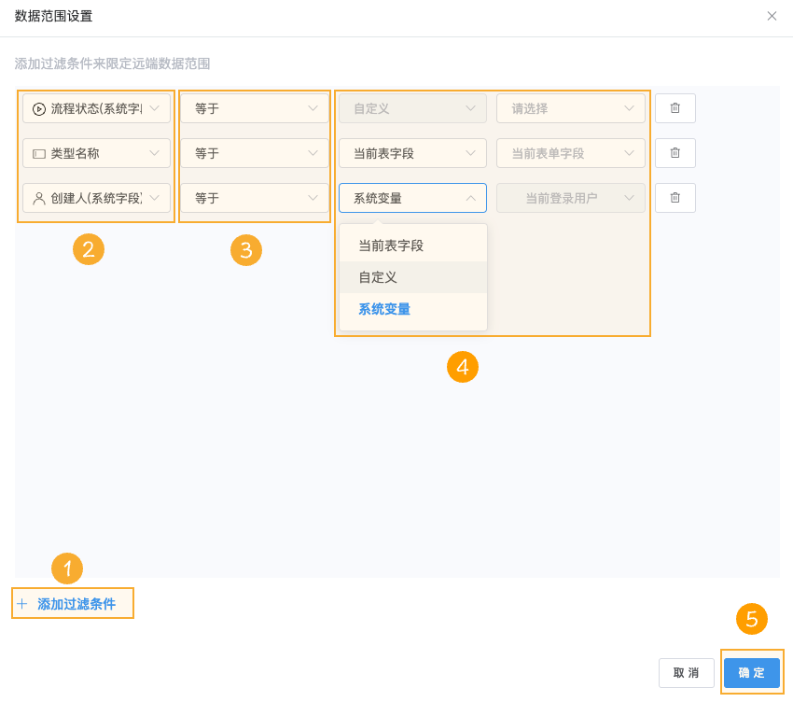Expand the 当前表单字段 dropdown
This screenshot has height=702, width=793.
[x=571, y=153]
